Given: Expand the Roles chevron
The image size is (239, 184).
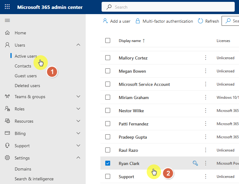Looking at the screenshot, I should point(78,109).
